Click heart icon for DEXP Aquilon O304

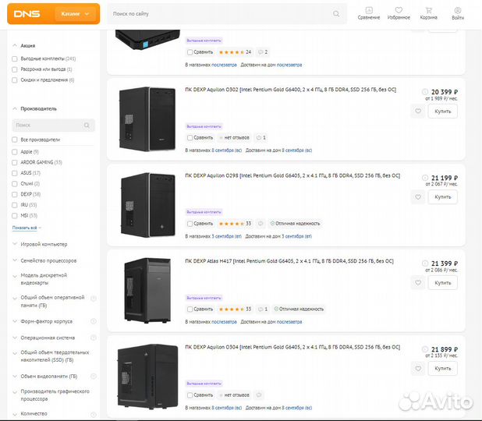click(418, 368)
